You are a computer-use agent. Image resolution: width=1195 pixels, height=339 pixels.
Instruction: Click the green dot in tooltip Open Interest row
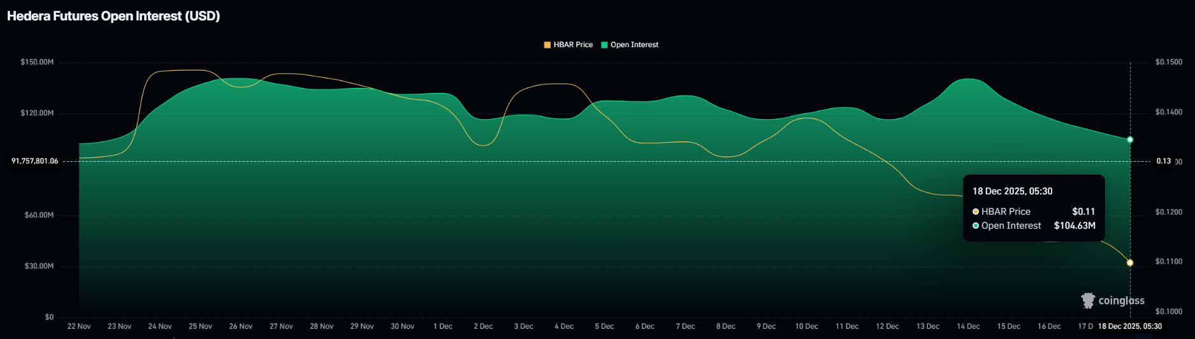tap(976, 226)
